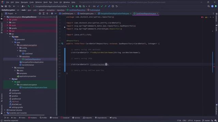Open the Services tool window

[76, 118]
